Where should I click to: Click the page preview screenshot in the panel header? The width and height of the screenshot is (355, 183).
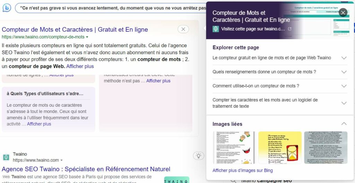coord(317,20)
